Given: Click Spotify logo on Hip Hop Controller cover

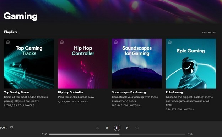Looking at the screenshot, I should (62, 42).
